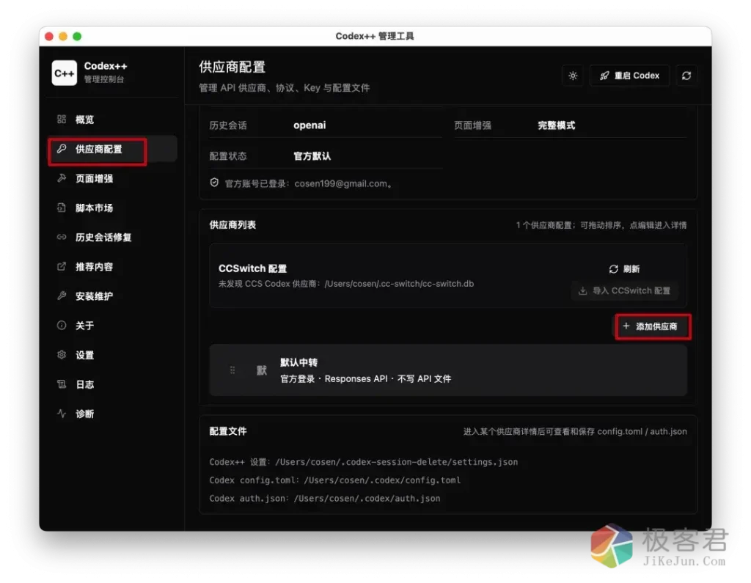The width and height of the screenshot is (751, 583).
Task: Click the info circle icon beside 关于
Action: tap(62, 326)
